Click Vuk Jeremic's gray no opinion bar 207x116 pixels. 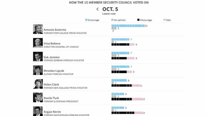click(x=114, y=56)
